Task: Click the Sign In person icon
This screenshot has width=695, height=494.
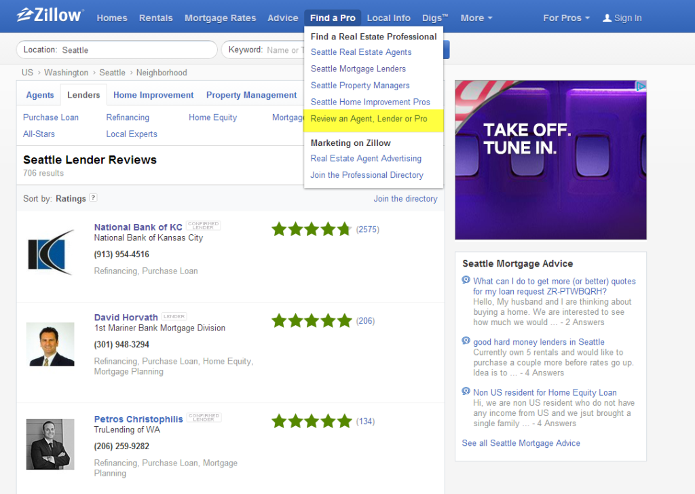Action: [607, 18]
